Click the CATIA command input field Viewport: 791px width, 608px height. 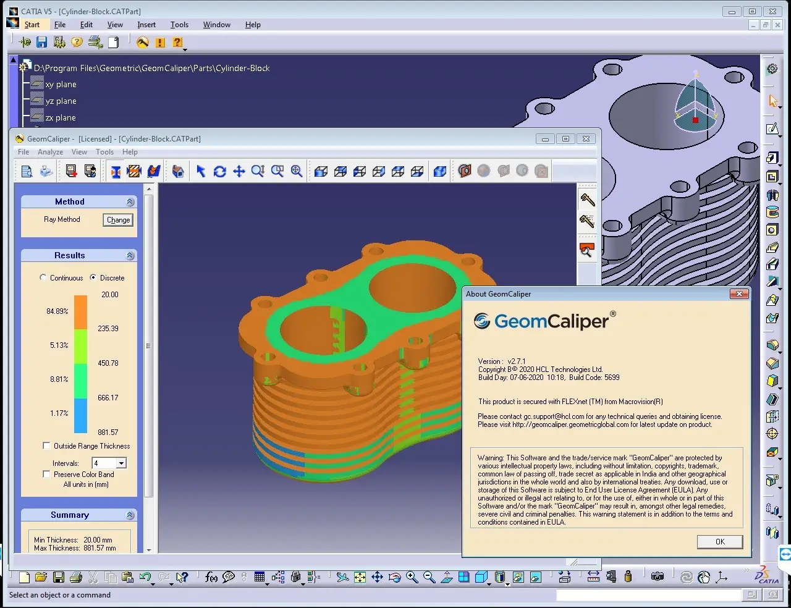(648, 595)
